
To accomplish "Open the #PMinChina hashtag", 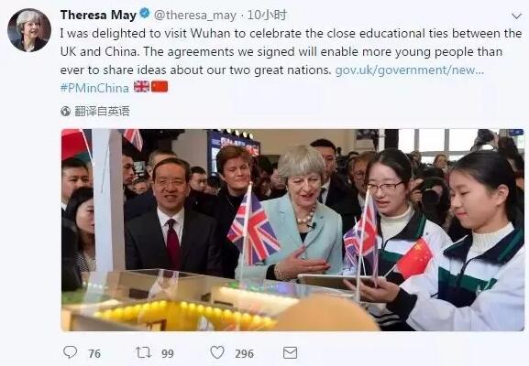I will pyautogui.click(x=94, y=88).
